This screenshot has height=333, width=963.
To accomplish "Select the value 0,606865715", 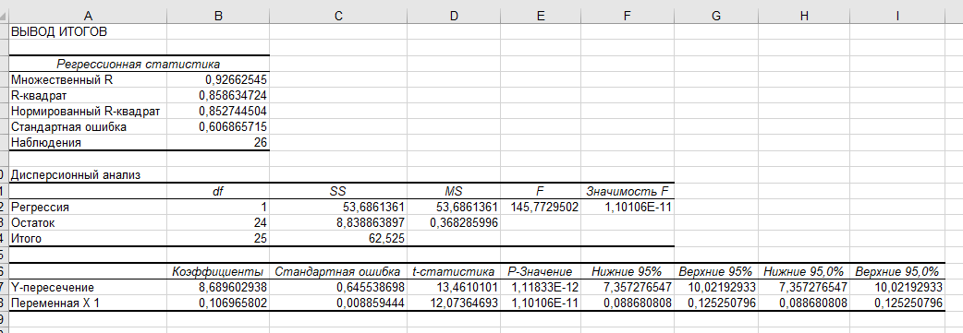I will (218, 127).
